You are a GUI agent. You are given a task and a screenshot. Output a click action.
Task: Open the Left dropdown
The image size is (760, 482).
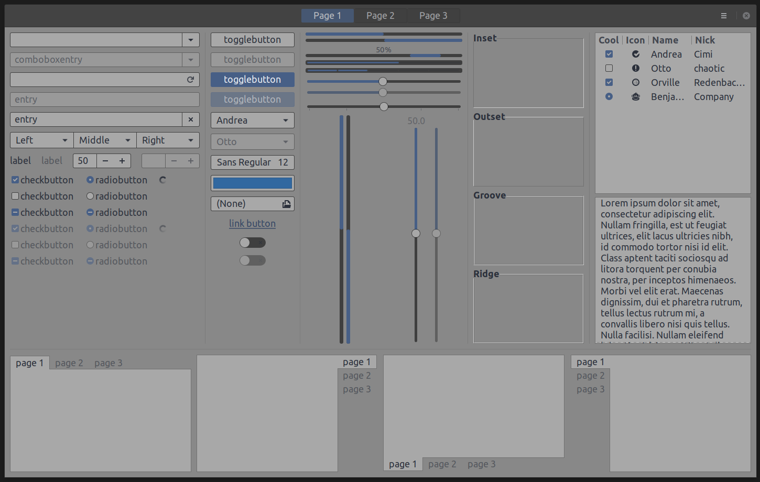click(42, 140)
